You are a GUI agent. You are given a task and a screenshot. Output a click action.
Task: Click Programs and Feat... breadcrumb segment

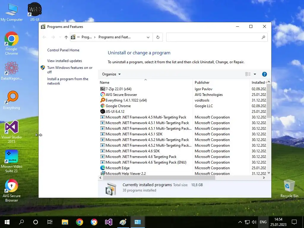click(114, 37)
